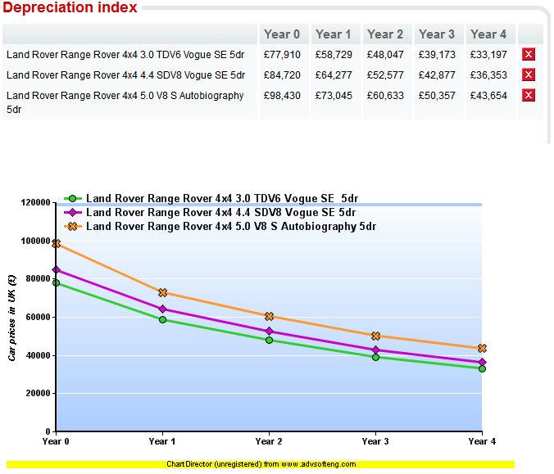Click the Year 0 x-axis label
Screen dimensions: 554x474
[x=56, y=441]
